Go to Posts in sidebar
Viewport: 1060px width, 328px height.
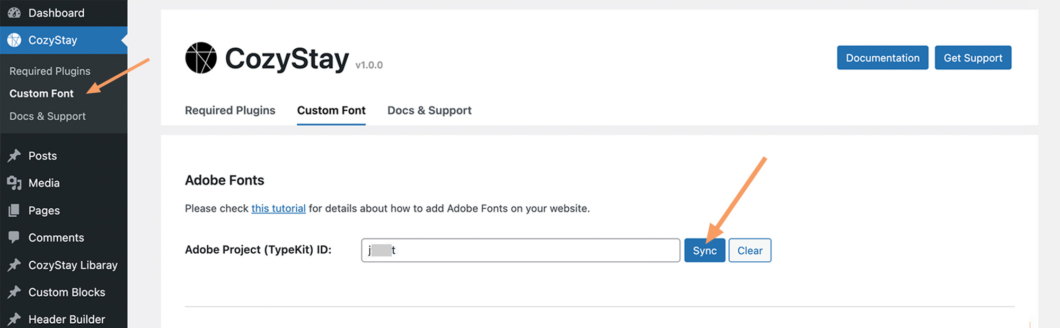pos(64,156)
